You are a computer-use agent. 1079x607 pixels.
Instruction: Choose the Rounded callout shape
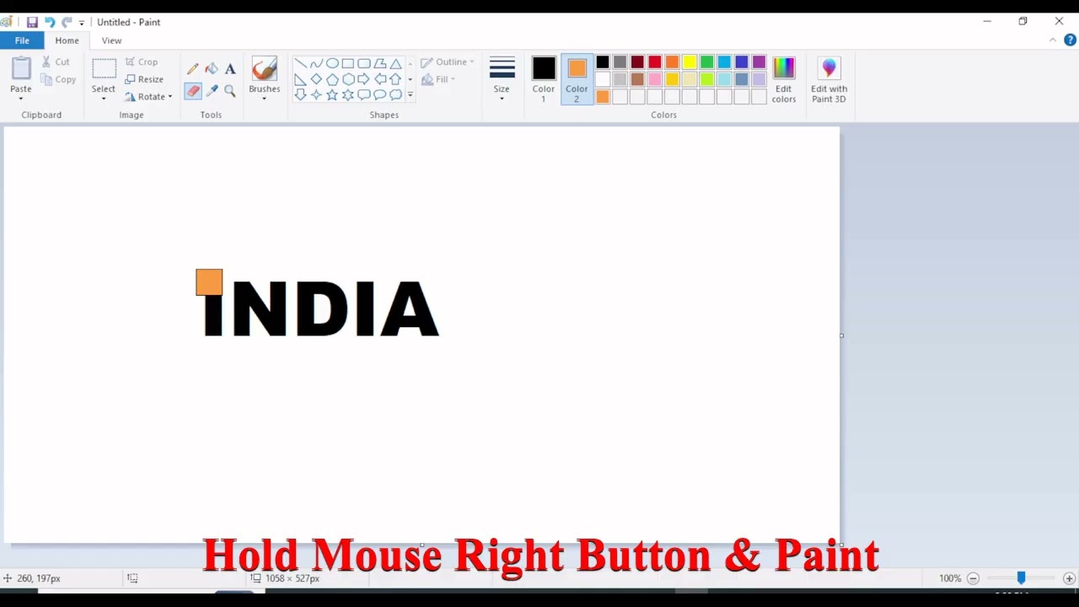coord(364,95)
